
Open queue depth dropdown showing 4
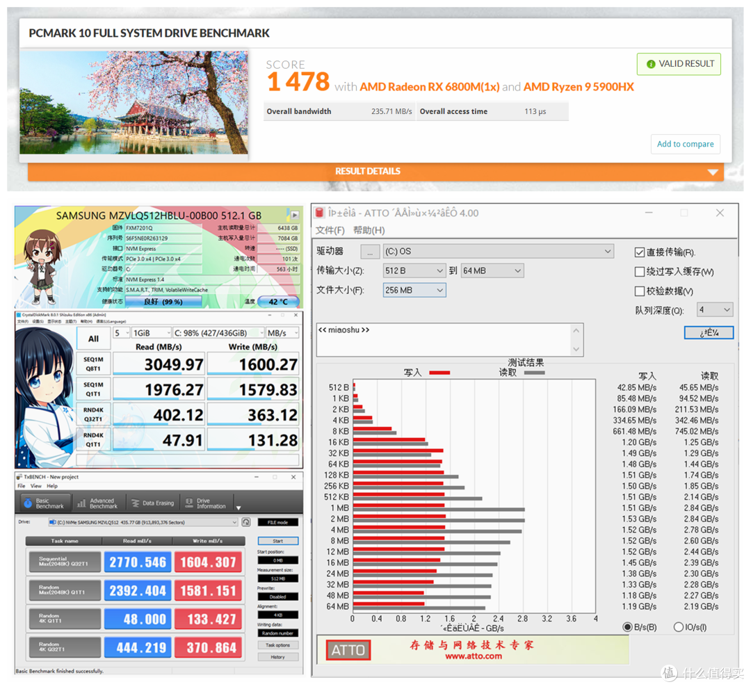click(x=715, y=309)
